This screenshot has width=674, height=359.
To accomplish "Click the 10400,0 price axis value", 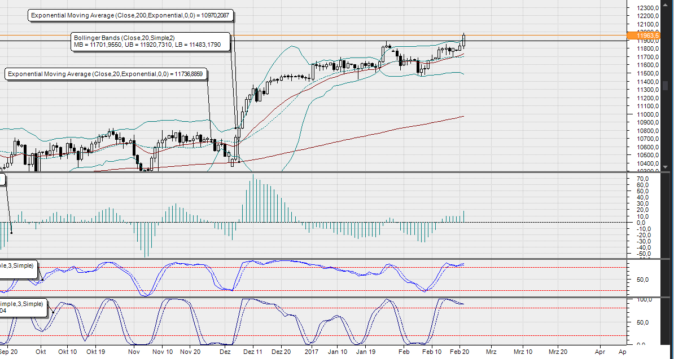I will [x=649, y=164].
